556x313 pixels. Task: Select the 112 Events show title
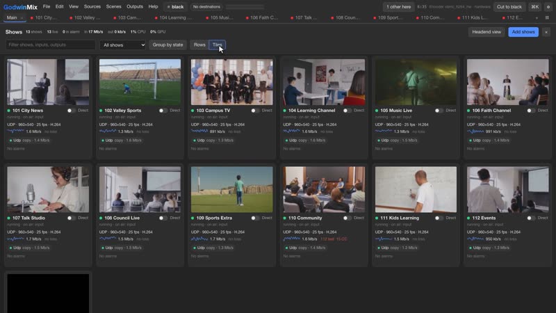484,218
